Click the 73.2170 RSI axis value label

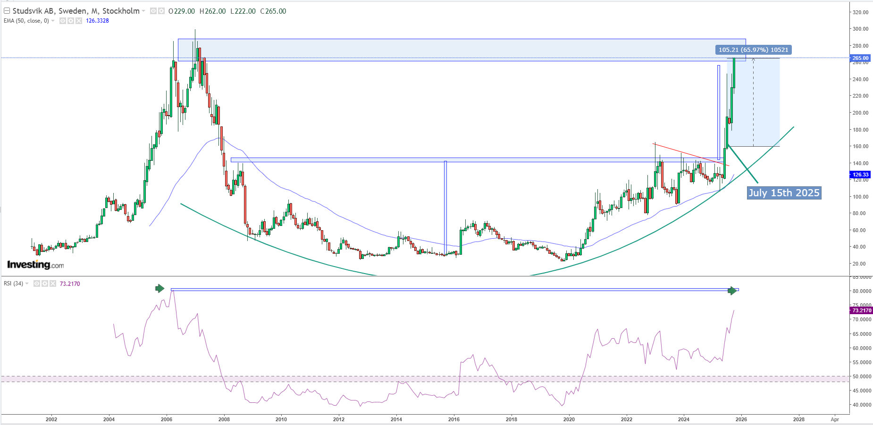(861, 310)
